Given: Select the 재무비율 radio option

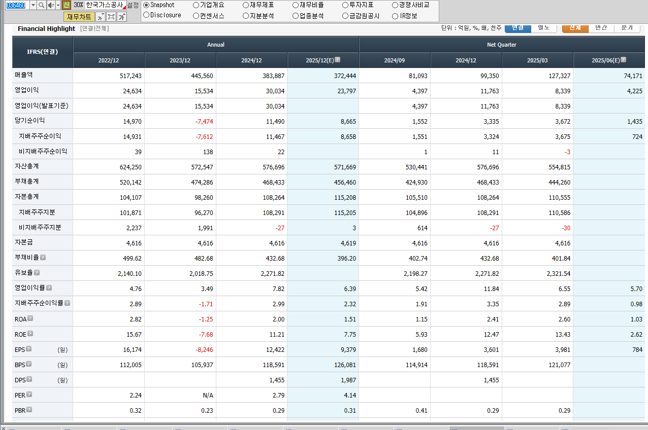Looking at the screenshot, I should [x=296, y=5].
